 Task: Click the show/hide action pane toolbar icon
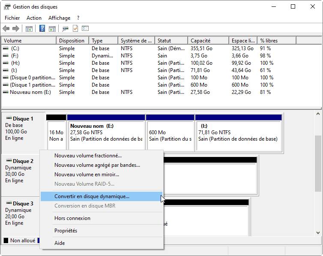(52, 29)
